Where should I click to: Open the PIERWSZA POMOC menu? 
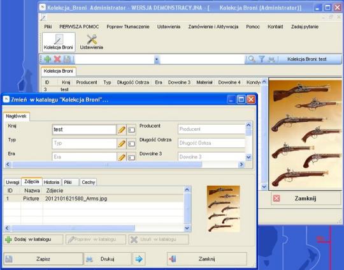[79, 27]
